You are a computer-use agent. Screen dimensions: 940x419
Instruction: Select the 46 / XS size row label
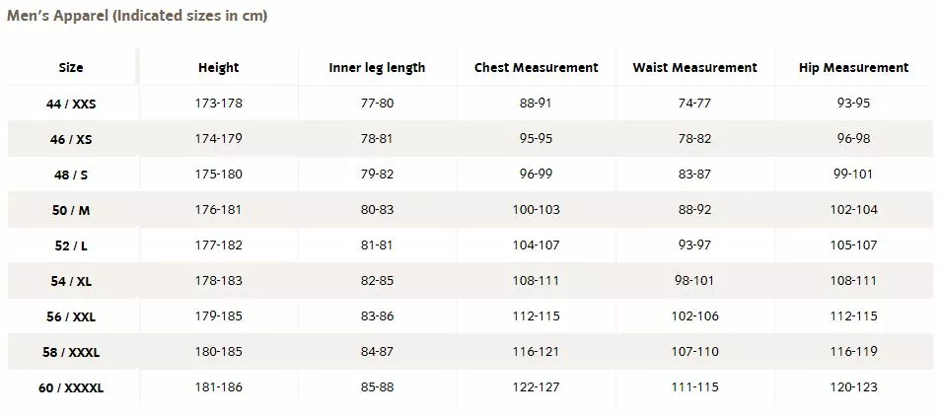tap(71, 139)
